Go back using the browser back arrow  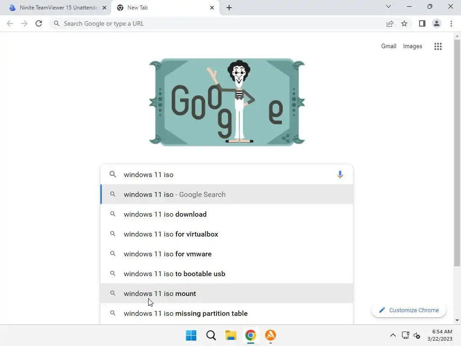[10, 23]
